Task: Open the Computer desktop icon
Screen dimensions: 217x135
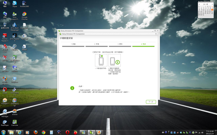Action: 5,4
